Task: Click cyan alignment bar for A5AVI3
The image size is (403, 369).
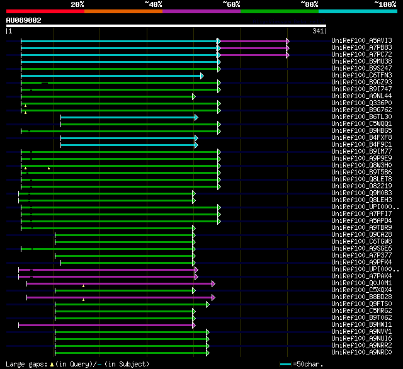Action: coord(119,41)
